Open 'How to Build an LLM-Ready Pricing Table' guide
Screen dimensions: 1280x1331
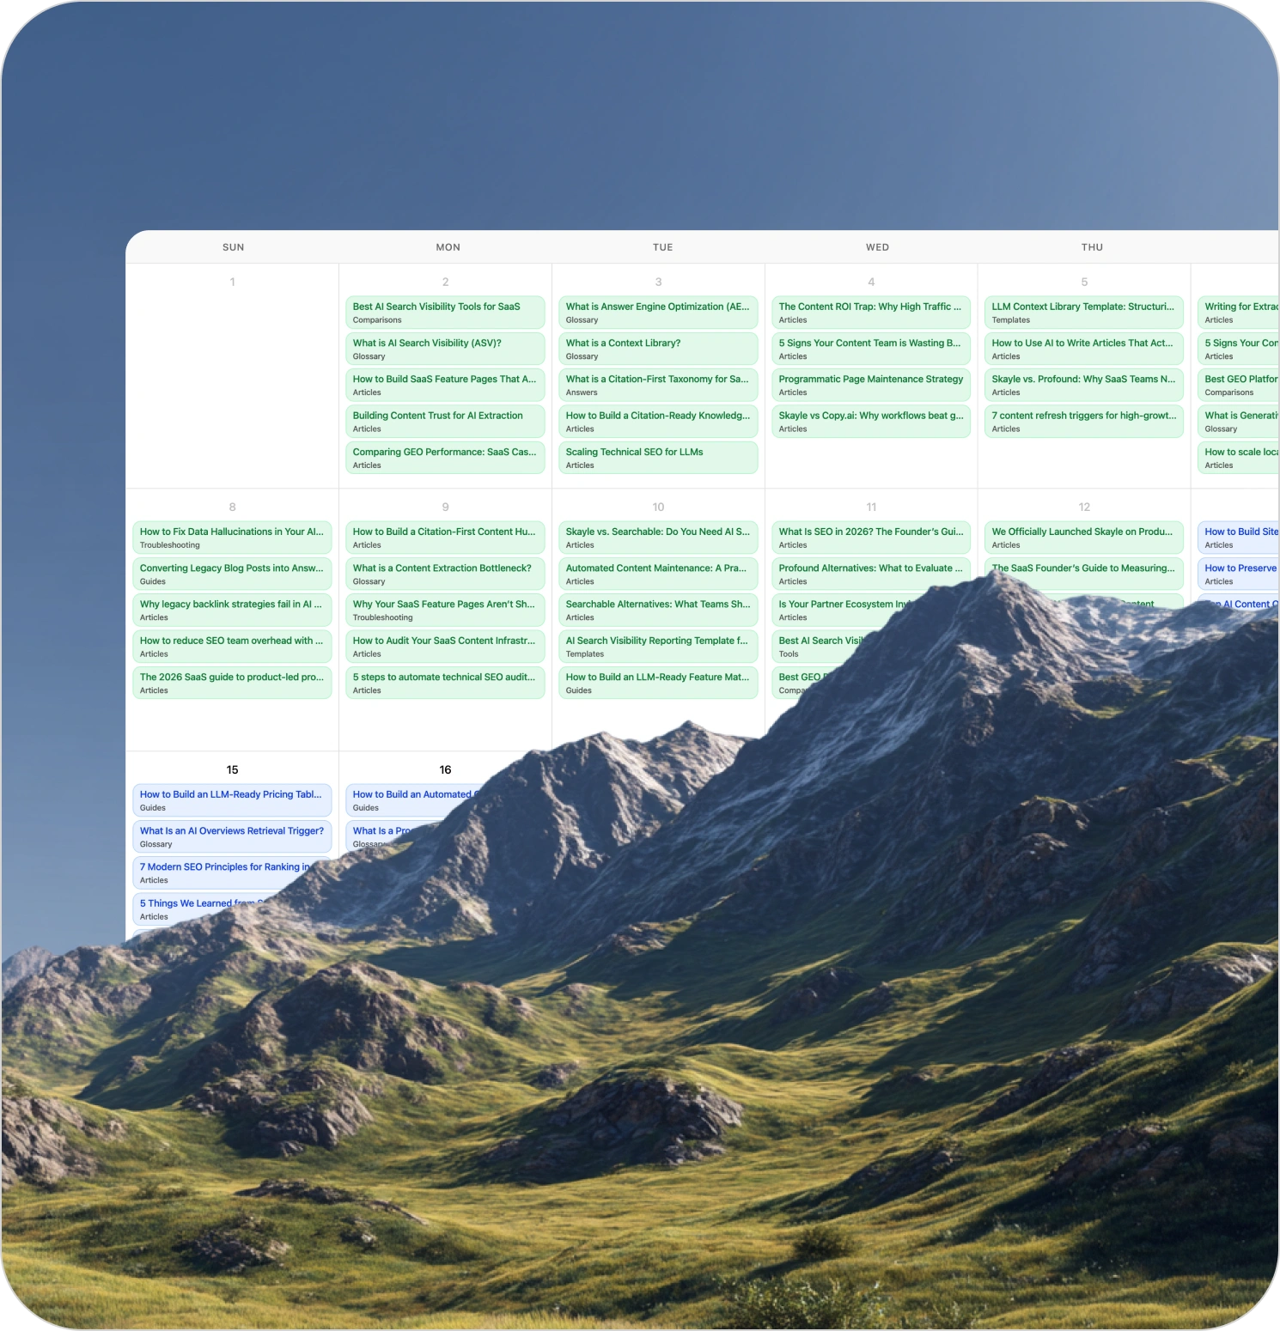(232, 800)
